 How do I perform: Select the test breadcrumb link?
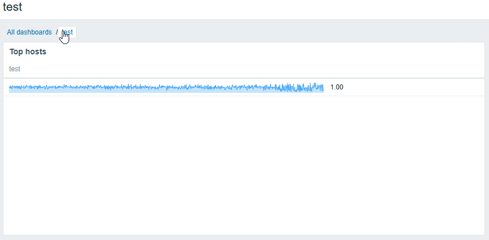click(x=68, y=32)
